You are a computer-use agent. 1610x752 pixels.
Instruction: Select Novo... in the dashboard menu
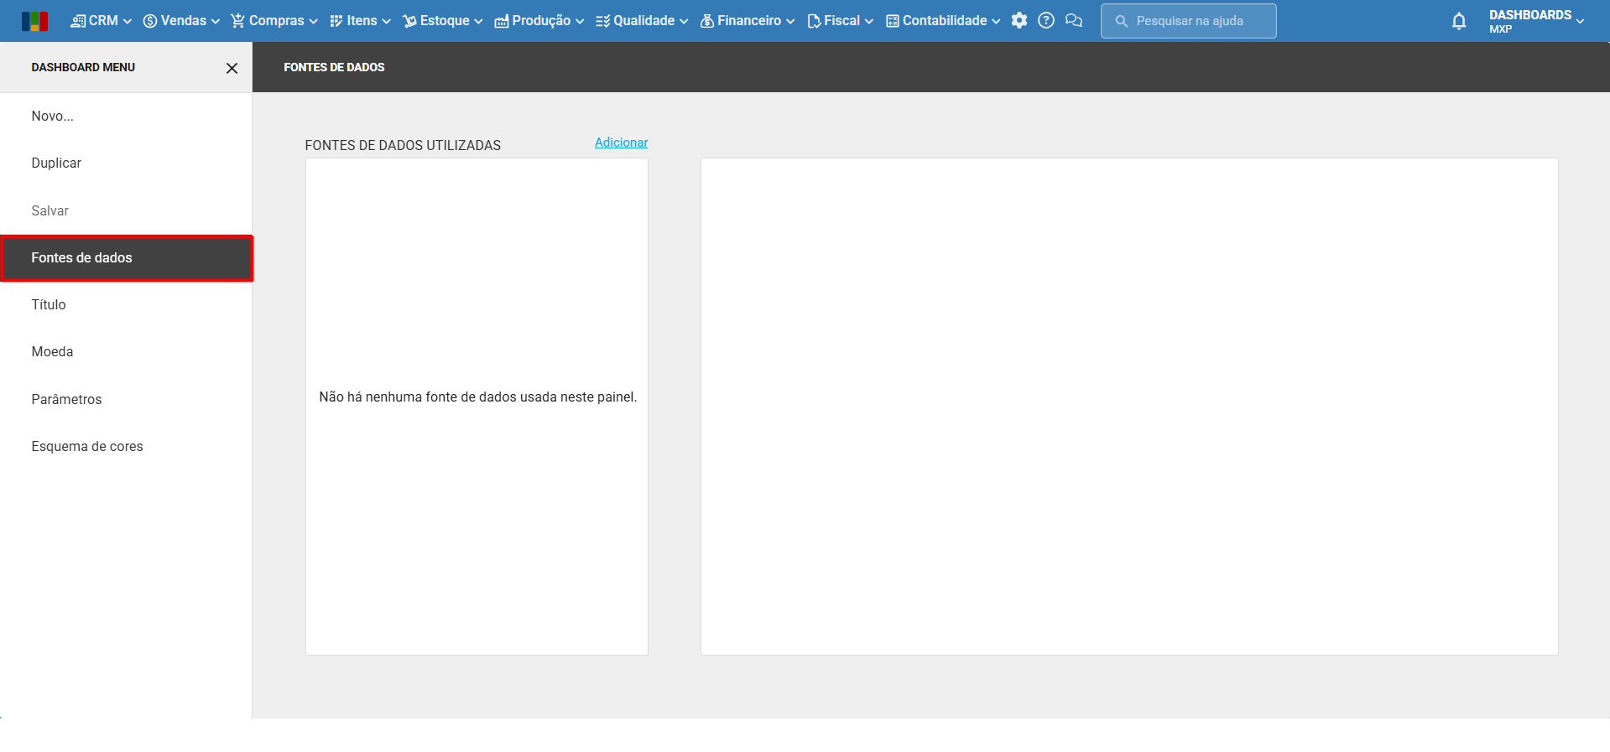point(126,117)
